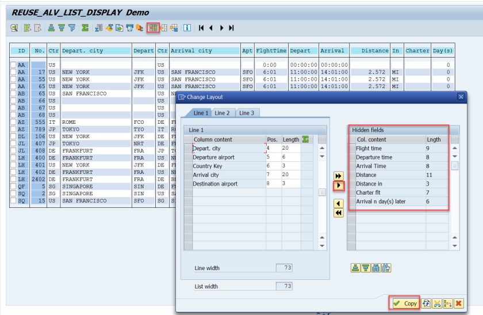Viewport: 483px width, 315px height.
Task: Launch the ABC Analysis icon
Action: point(140,28)
